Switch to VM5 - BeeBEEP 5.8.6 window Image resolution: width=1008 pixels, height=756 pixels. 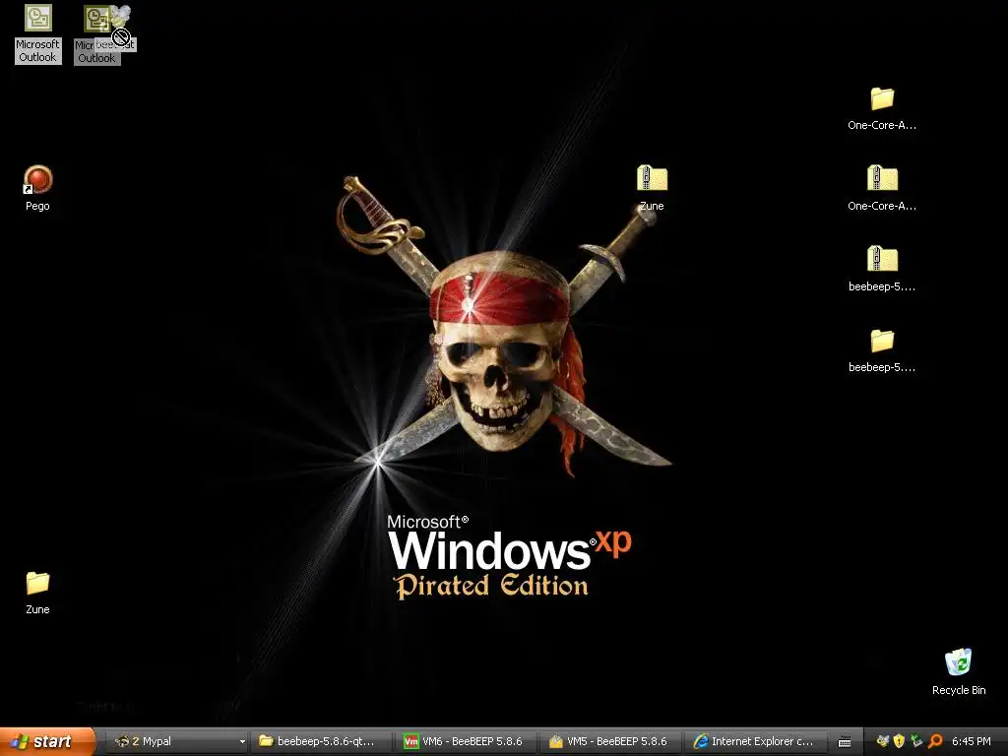click(x=610, y=741)
